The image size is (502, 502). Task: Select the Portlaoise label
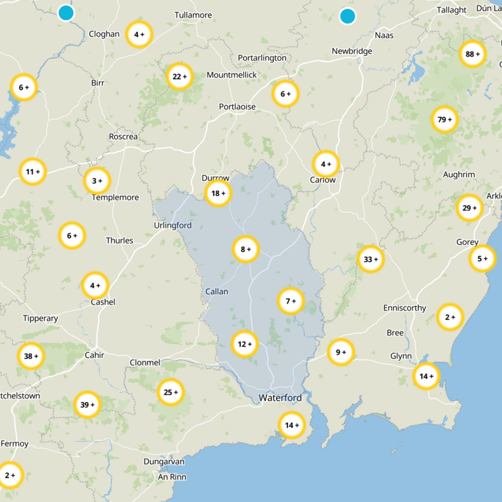coord(237,107)
